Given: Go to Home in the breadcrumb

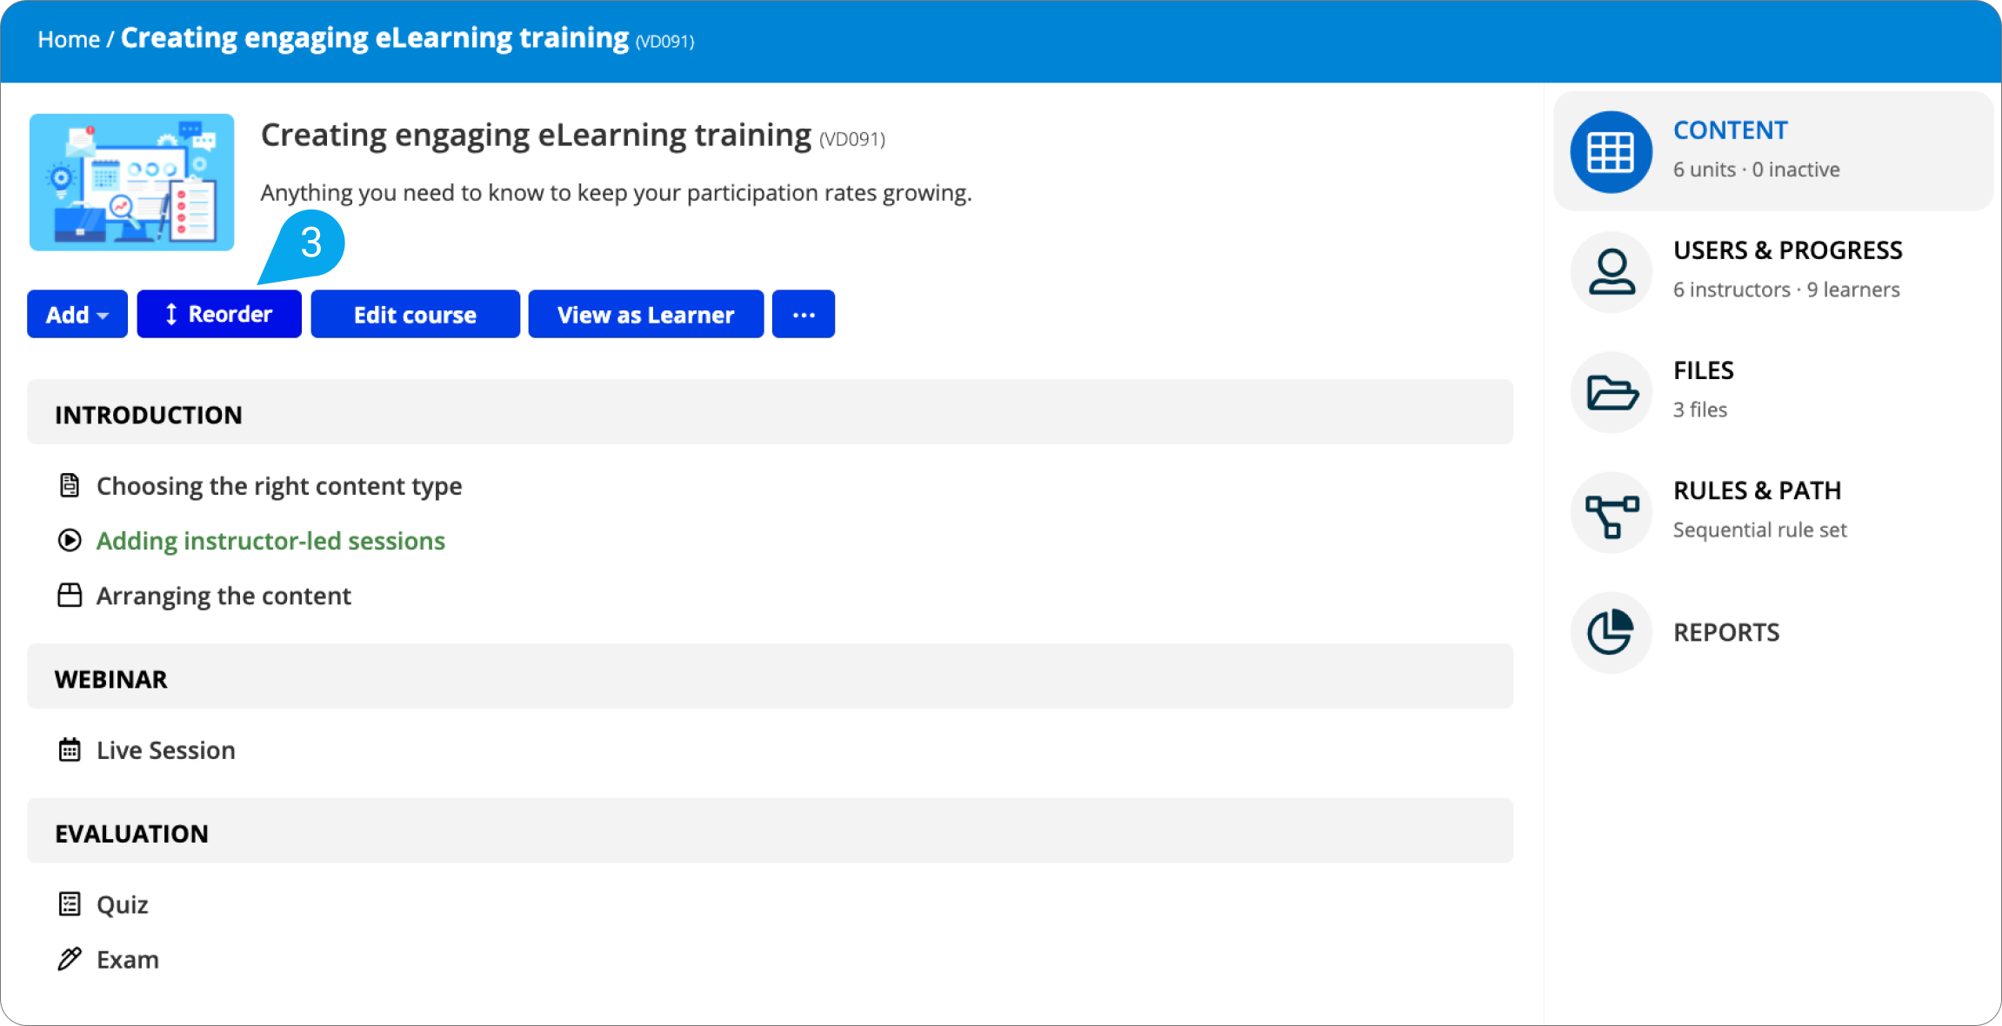Looking at the screenshot, I should tap(69, 40).
